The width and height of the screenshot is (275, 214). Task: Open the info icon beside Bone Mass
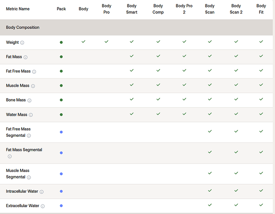pyautogui.click(x=29, y=100)
